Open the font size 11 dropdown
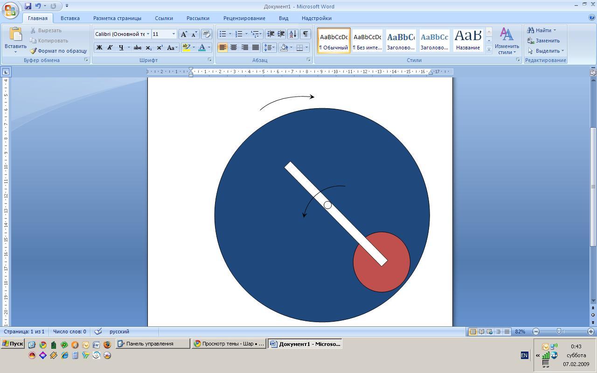This screenshot has height=373, width=597. (174, 34)
